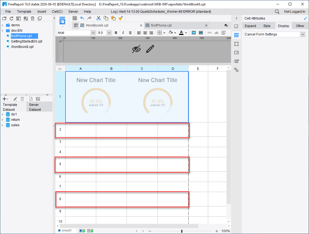Viewport: 309px width, 234px height.
Task: Open GettingStartedEN.cpt in file tree
Action: [27, 41]
